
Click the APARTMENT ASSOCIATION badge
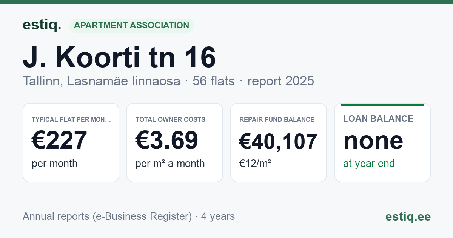click(131, 26)
